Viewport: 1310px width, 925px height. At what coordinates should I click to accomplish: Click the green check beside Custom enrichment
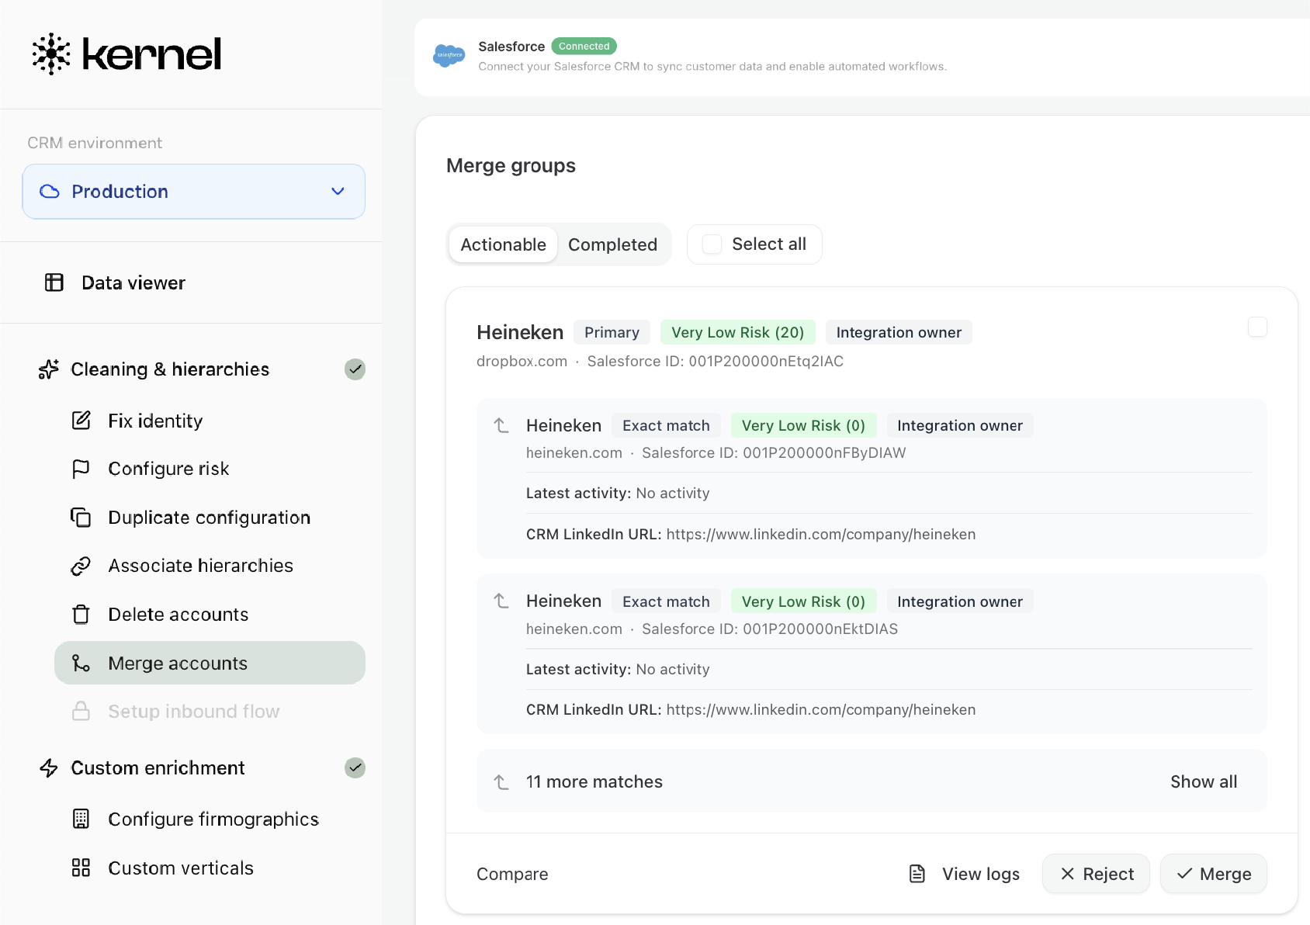click(355, 768)
